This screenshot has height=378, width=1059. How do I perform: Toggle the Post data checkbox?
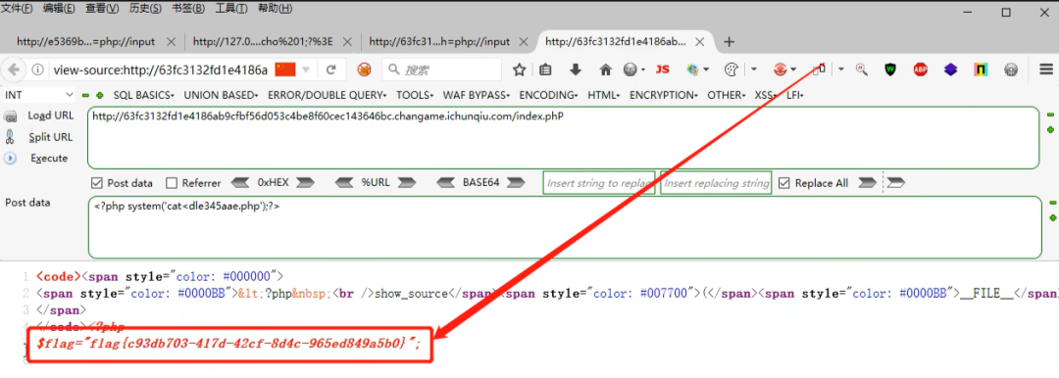96,183
